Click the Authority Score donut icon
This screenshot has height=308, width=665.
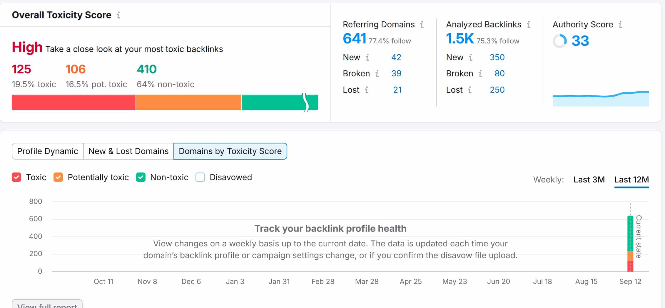click(x=560, y=41)
